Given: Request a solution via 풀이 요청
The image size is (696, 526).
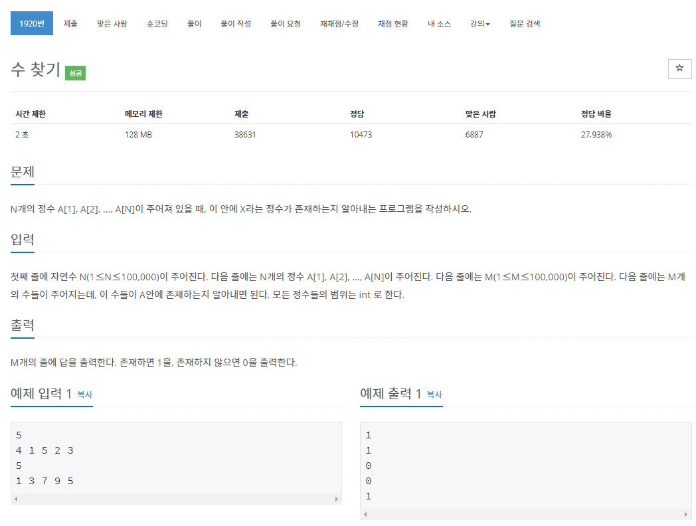Looking at the screenshot, I should pos(286,23).
